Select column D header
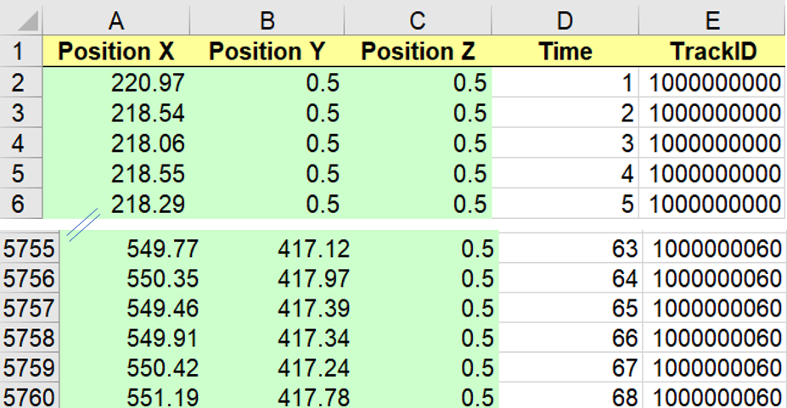The height and width of the screenshot is (408, 787). pos(565,21)
